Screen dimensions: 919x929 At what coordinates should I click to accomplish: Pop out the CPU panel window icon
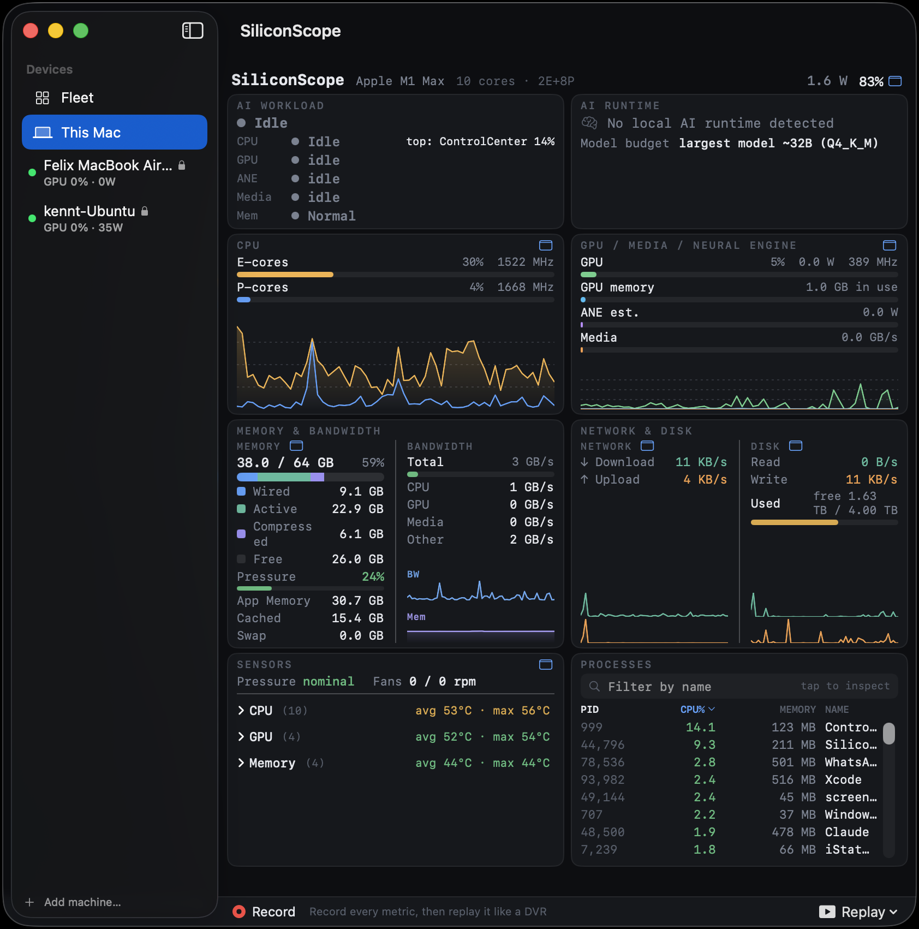click(546, 245)
